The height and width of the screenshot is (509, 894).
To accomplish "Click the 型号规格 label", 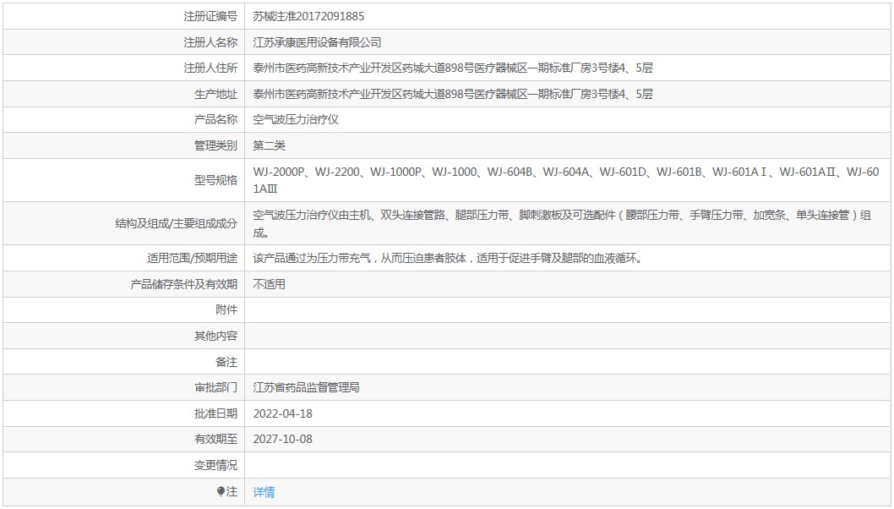I will pyautogui.click(x=215, y=180).
